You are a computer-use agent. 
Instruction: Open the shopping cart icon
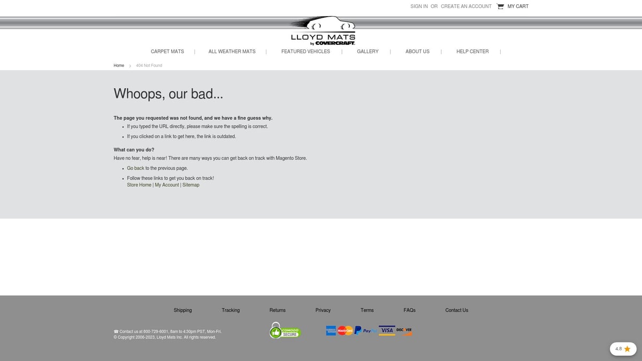[500, 6]
